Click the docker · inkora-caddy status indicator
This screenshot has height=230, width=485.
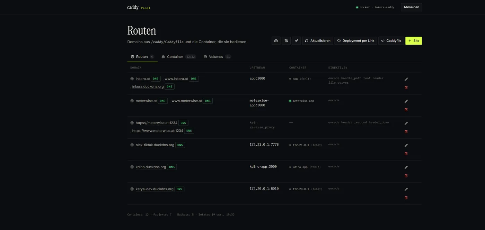(x=375, y=7)
